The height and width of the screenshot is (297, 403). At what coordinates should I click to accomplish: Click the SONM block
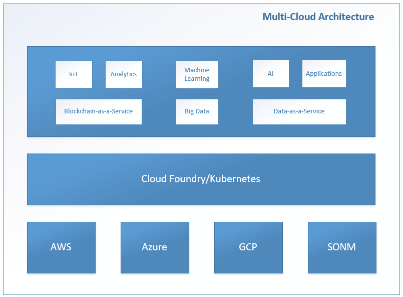pos(342,247)
